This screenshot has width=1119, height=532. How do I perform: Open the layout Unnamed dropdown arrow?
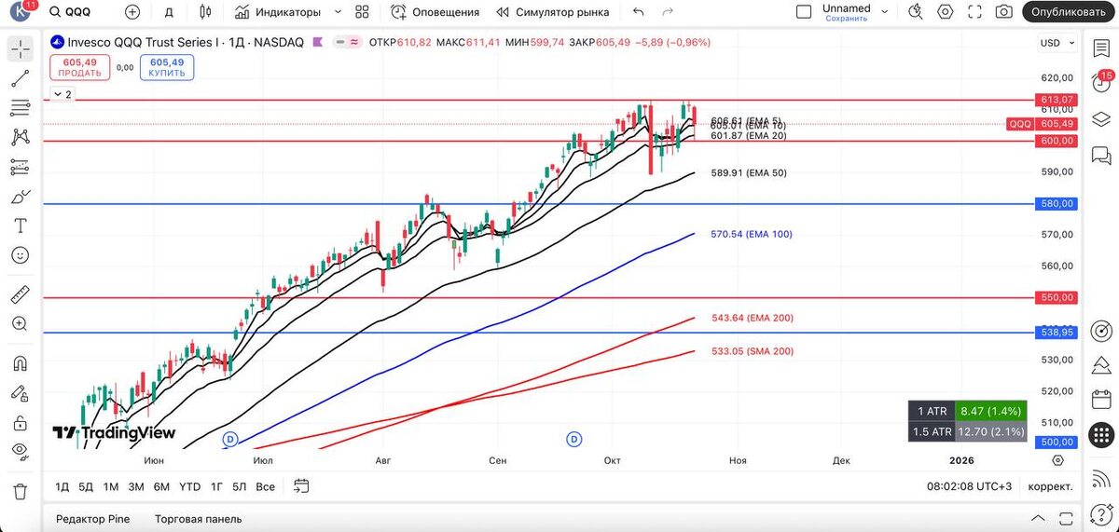tap(886, 12)
